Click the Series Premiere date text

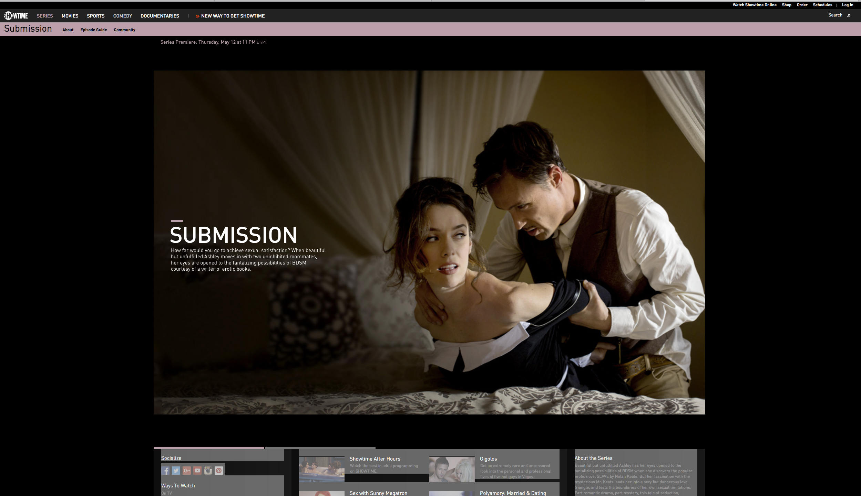[214, 42]
